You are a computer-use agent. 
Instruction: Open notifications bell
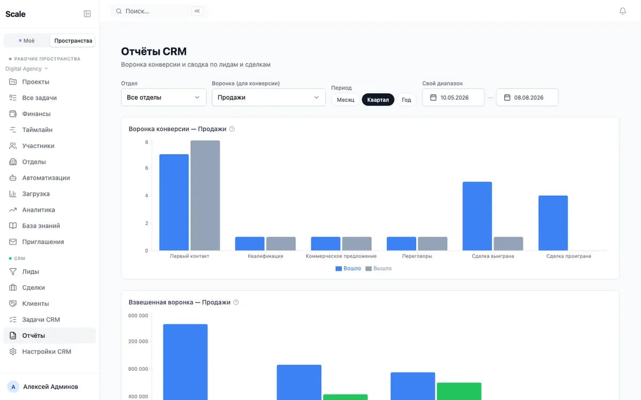[622, 11]
